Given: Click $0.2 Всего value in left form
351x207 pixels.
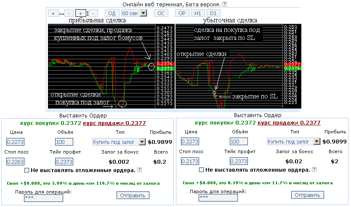Looking at the screenshot, I should point(160,162).
